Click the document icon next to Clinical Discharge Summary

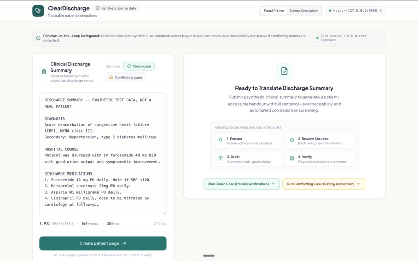[44, 71]
